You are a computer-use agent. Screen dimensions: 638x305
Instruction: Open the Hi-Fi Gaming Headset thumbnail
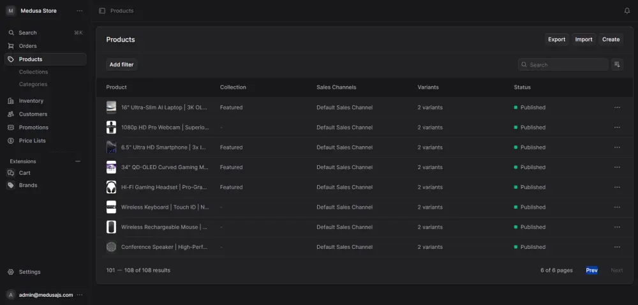tap(111, 187)
